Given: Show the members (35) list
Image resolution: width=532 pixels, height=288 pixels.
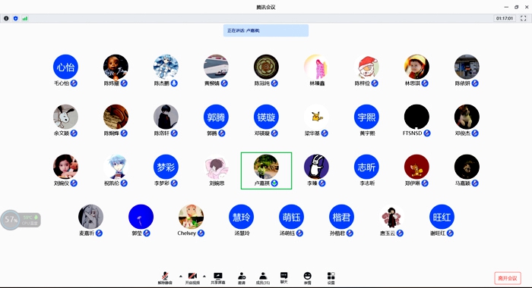Looking at the screenshot, I should click(x=263, y=278).
